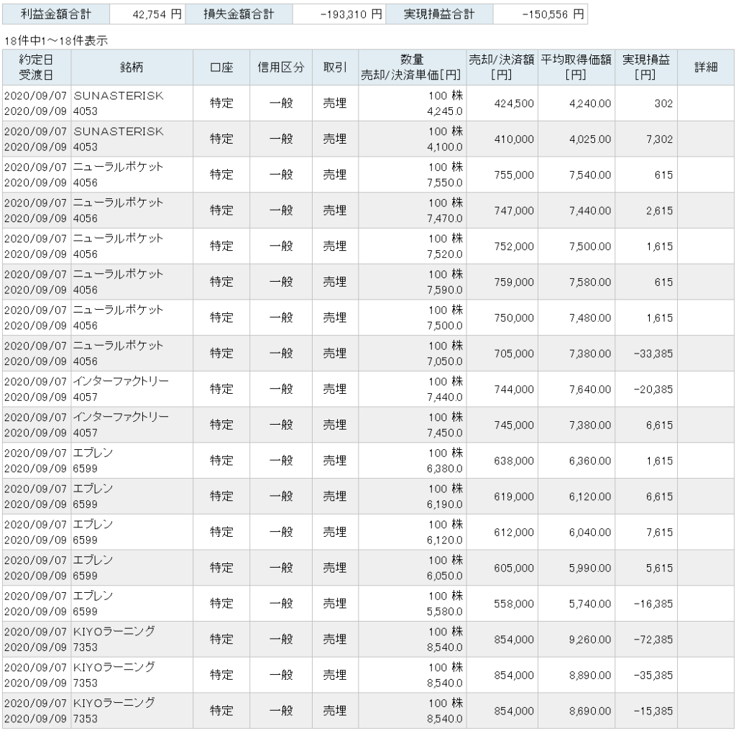Select the profit total 42,754 円

point(157,14)
